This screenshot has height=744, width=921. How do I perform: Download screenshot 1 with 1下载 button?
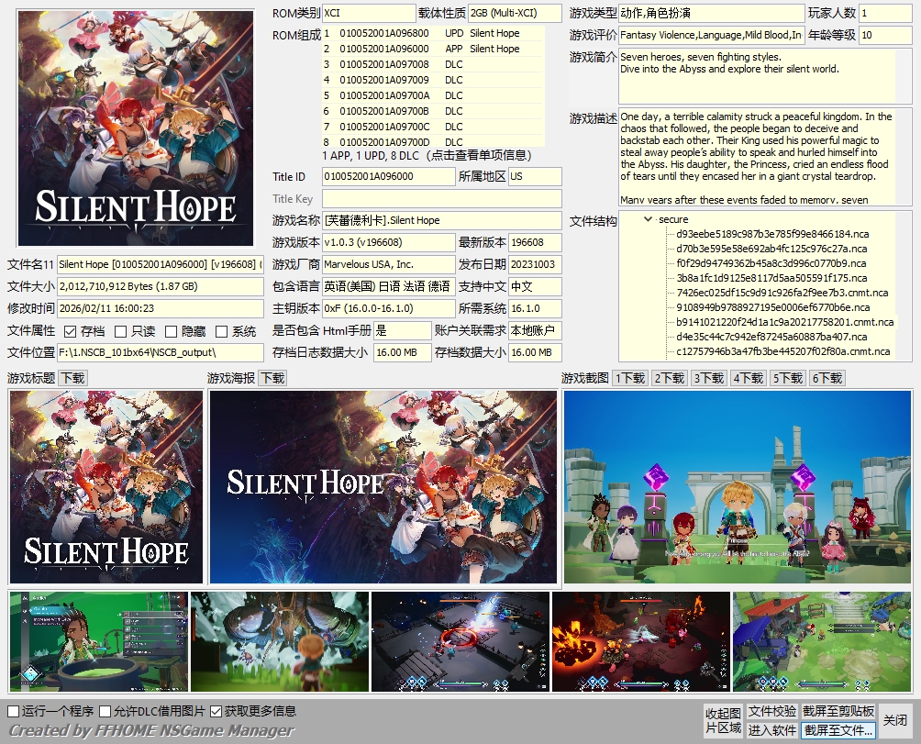pyautogui.click(x=630, y=378)
